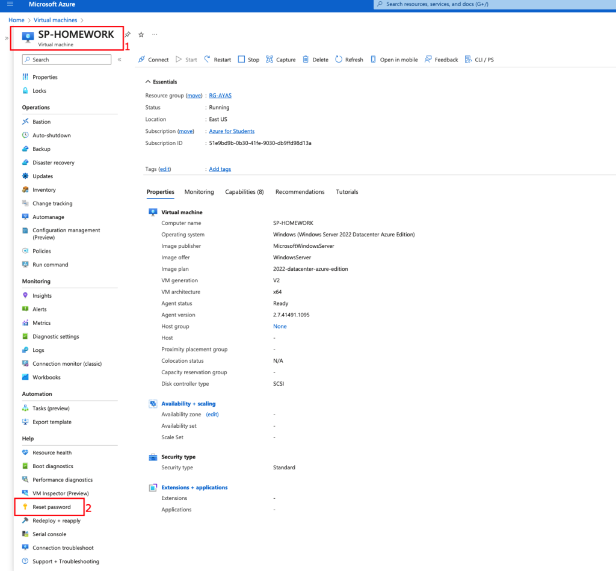
Task: Open Bastion under Operations
Action: 42,122
